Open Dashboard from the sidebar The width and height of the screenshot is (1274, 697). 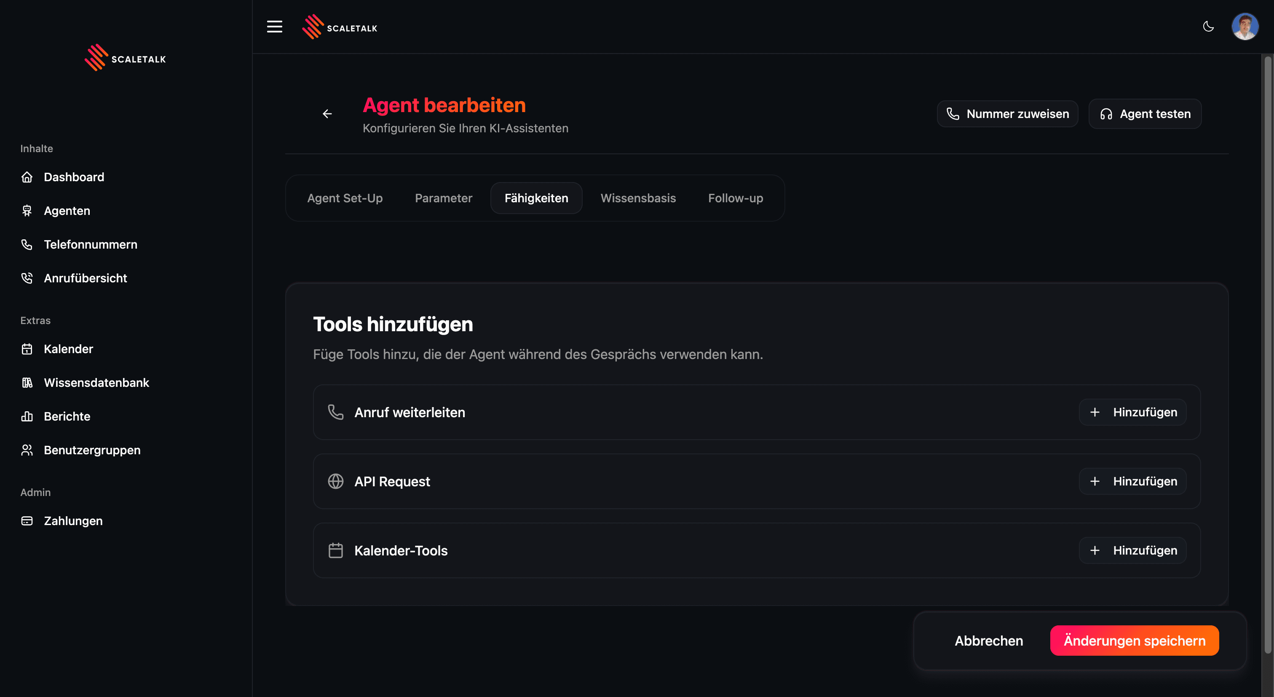pos(74,177)
